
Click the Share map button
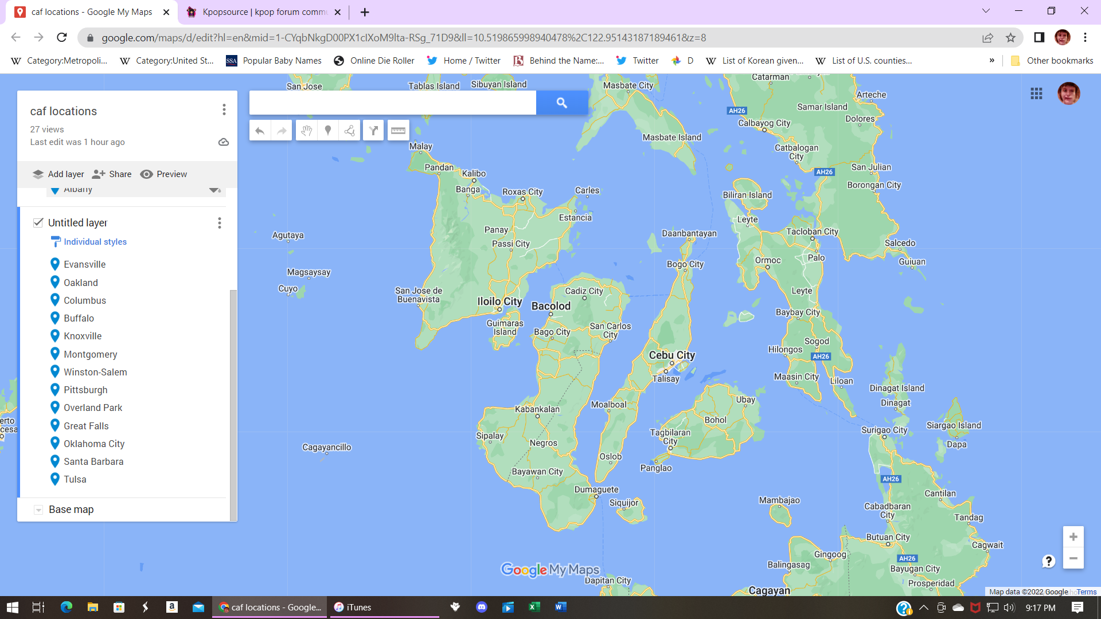112,174
